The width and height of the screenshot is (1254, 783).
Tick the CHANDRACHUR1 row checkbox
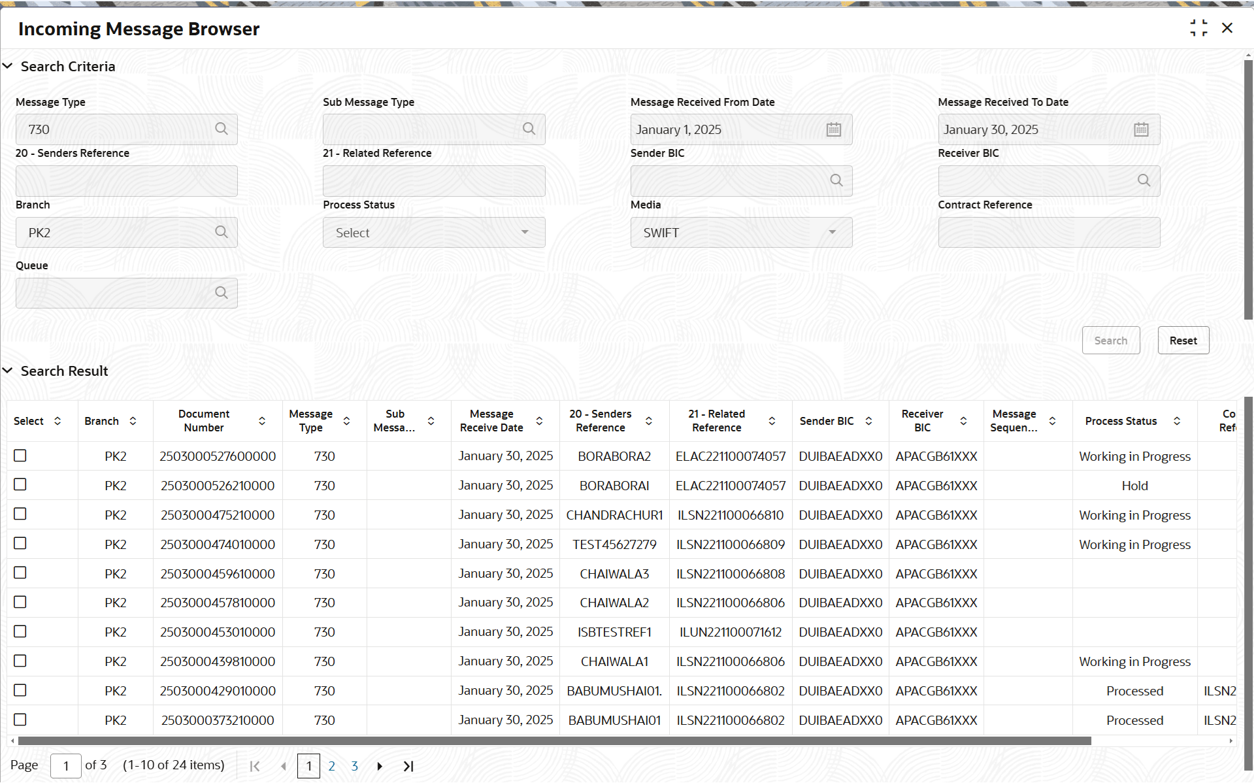point(20,514)
